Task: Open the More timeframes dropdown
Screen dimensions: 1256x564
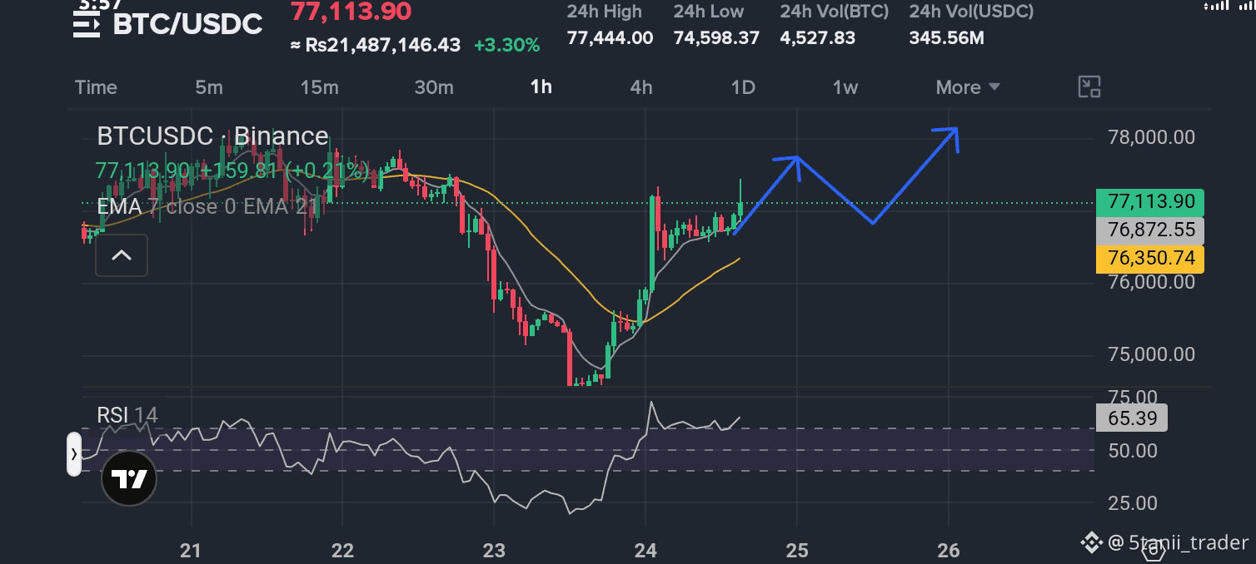Action: [x=968, y=87]
